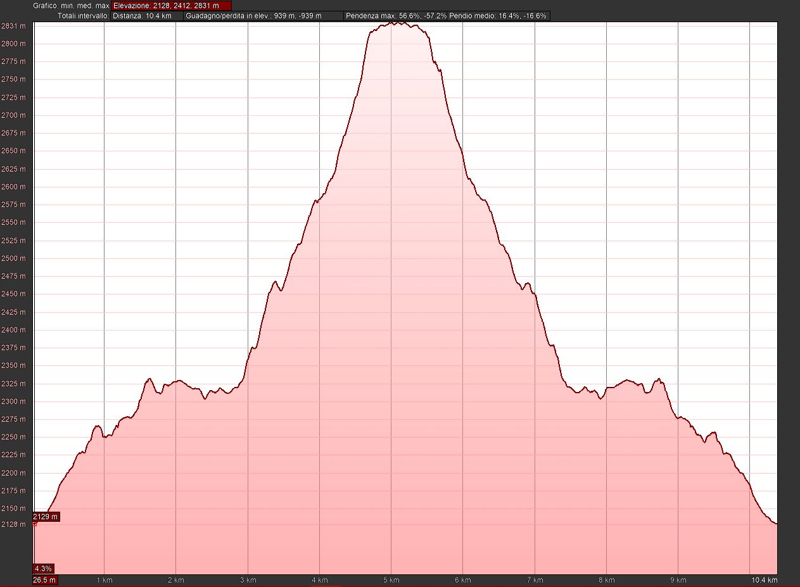The width and height of the screenshot is (800, 587).
Task: Click the 1 km label on distance axis
Action: 104,580
